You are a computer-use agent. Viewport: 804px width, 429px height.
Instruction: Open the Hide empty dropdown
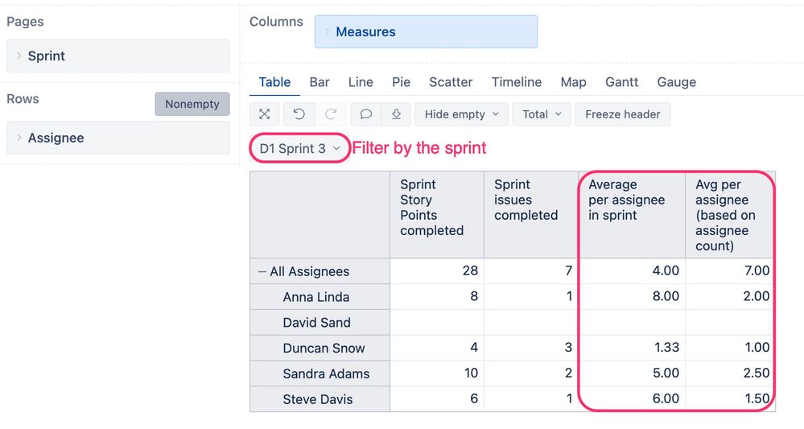[x=461, y=114]
